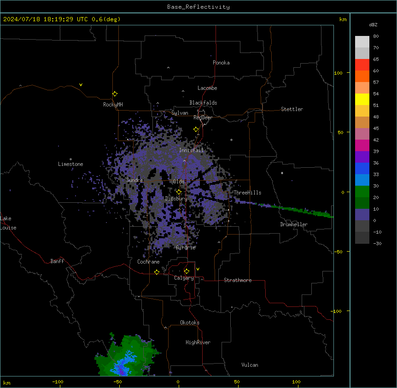Click the HighRiver map label
Image resolution: width=397 pixels, height=388 pixels.
tap(198, 342)
